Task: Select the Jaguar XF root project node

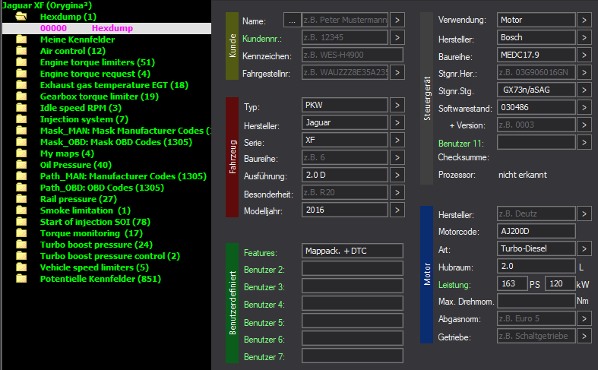Action: [x=46, y=5]
